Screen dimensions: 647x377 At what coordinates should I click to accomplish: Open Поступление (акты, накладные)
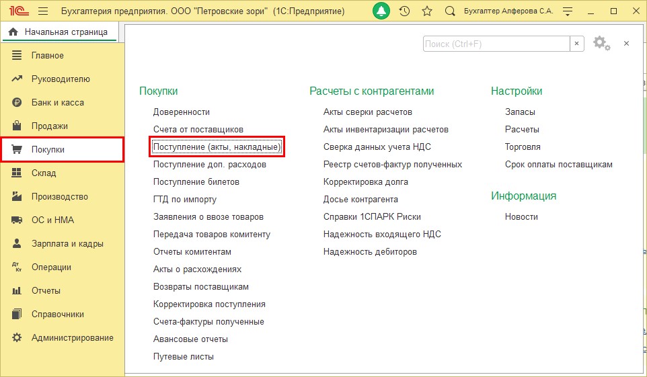tap(217, 147)
